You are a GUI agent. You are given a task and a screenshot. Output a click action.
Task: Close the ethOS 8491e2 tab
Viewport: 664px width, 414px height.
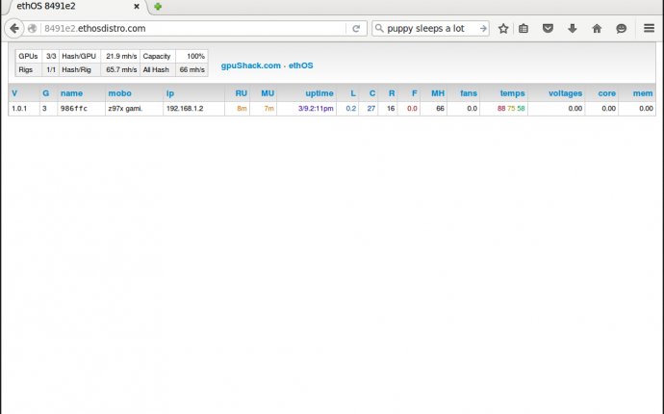[x=137, y=7]
